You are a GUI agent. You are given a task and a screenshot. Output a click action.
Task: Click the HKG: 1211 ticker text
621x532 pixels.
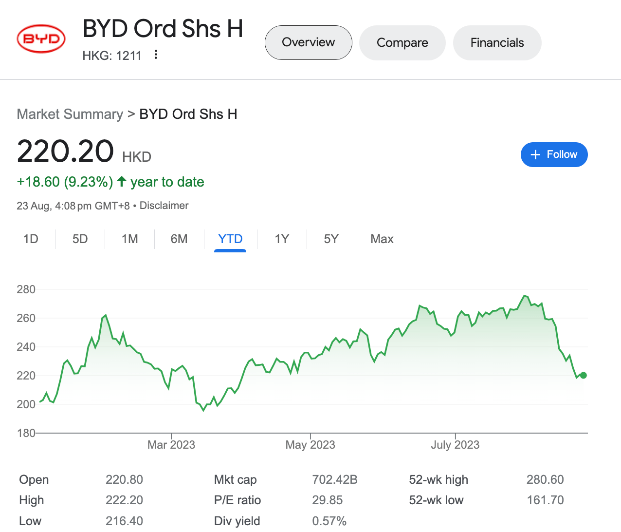pyautogui.click(x=112, y=56)
